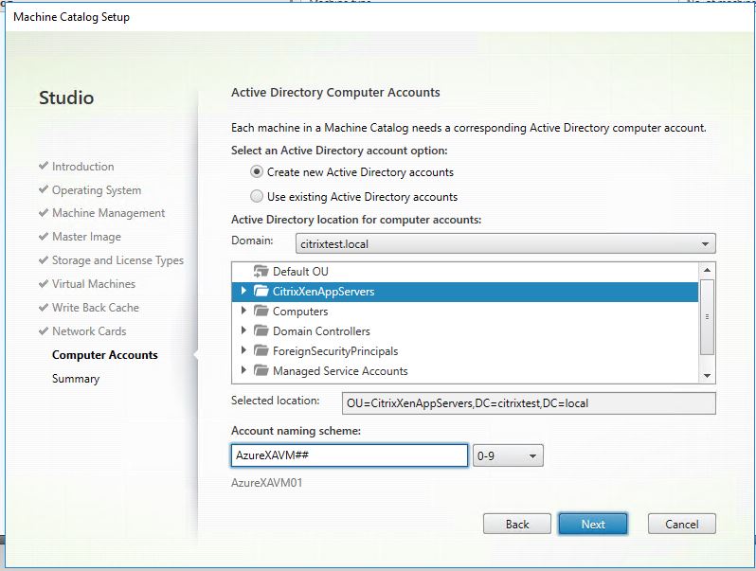Select Create new Active Directory accounts

pyautogui.click(x=257, y=172)
